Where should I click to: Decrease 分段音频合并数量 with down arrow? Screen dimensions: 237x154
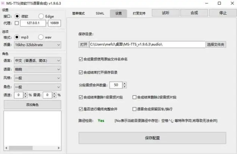coord(125,87)
